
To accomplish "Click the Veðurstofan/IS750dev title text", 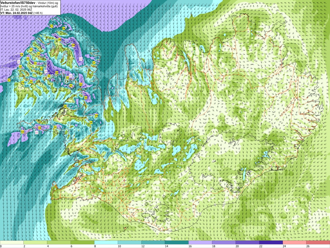I will click(x=18, y=2).
